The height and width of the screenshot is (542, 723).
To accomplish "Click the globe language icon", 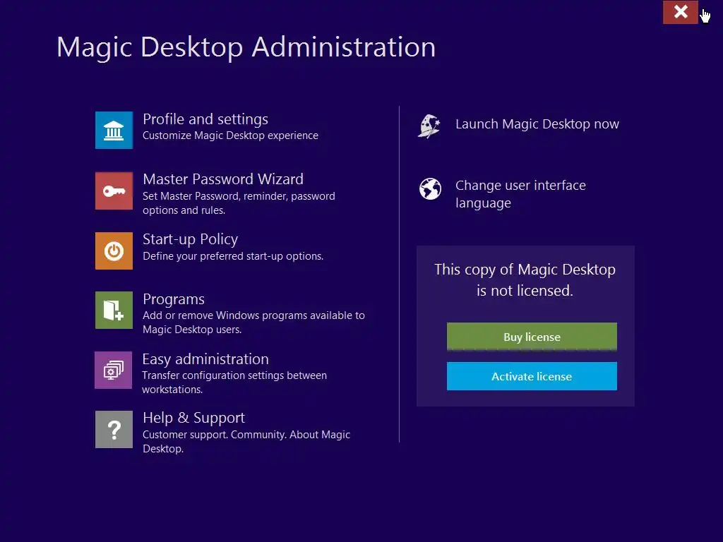I will [x=430, y=189].
